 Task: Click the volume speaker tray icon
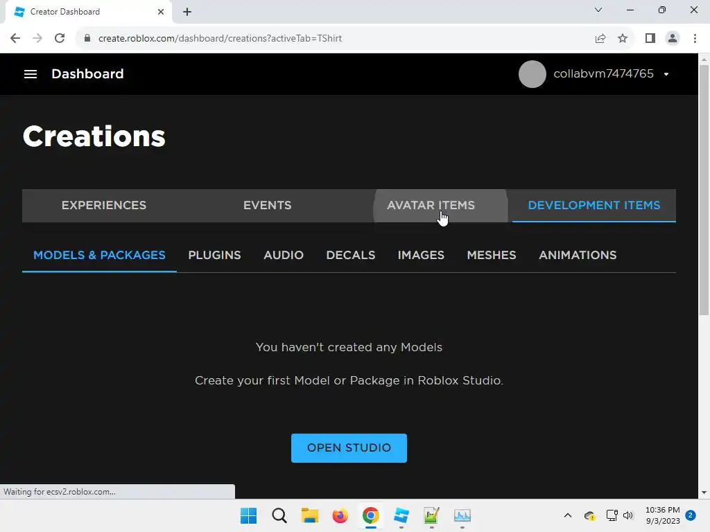pos(627,515)
